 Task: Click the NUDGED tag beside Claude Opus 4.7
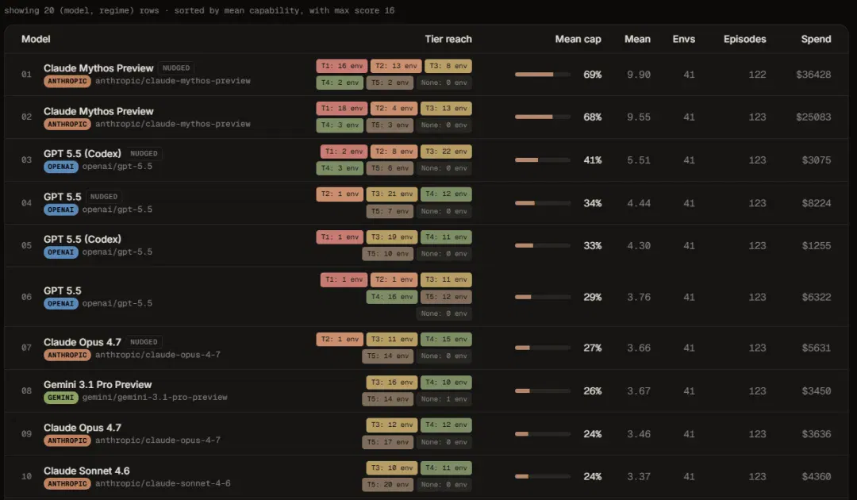tap(144, 342)
